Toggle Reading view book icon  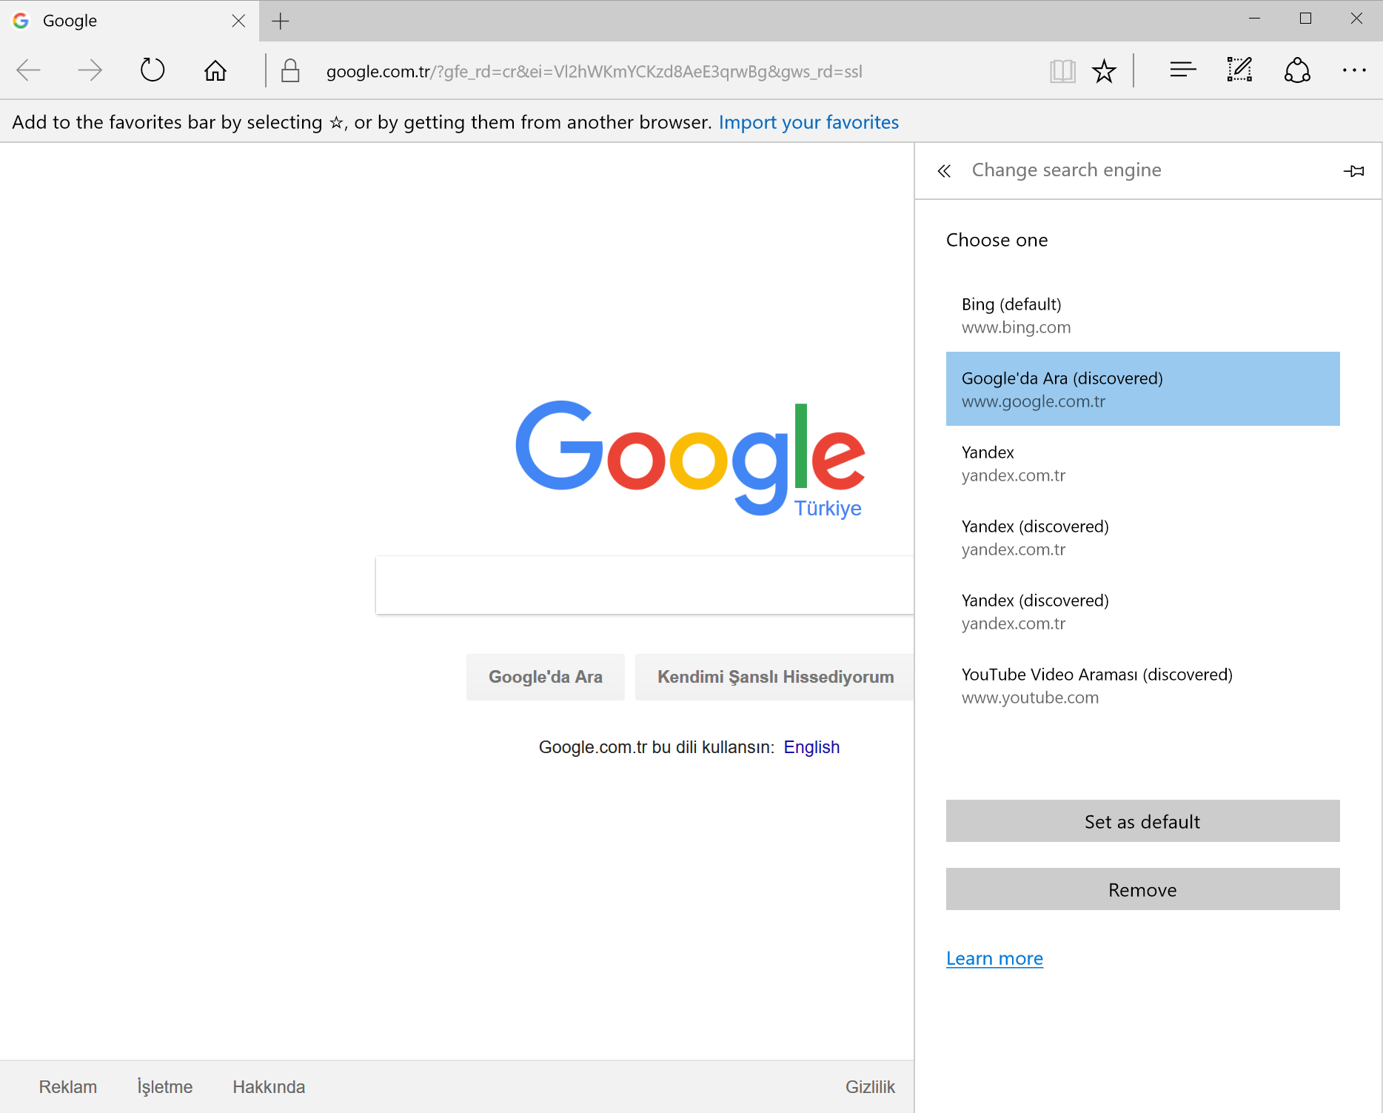tap(1062, 71)
